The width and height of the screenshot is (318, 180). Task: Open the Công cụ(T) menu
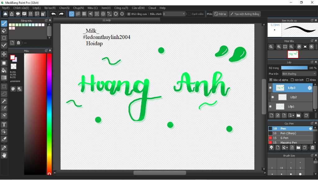click(121, 8)
